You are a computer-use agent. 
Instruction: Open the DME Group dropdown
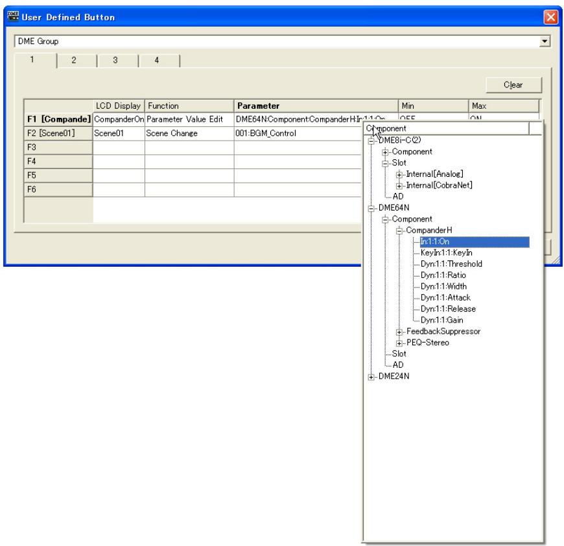pyautogui.click(x=545, y=41)
